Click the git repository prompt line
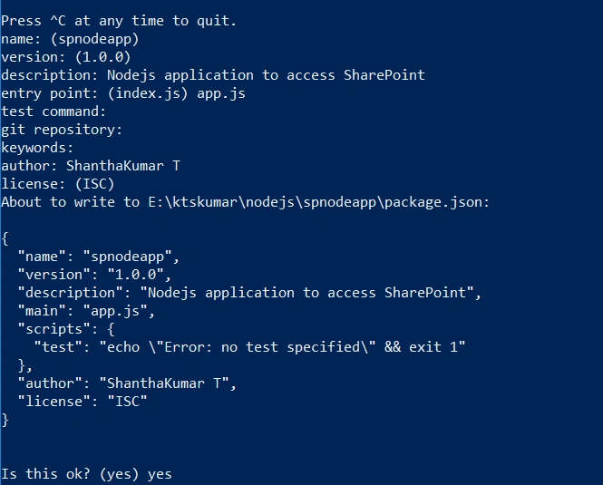The height and width of the screenshot is (485, 603). pos(62,130)
